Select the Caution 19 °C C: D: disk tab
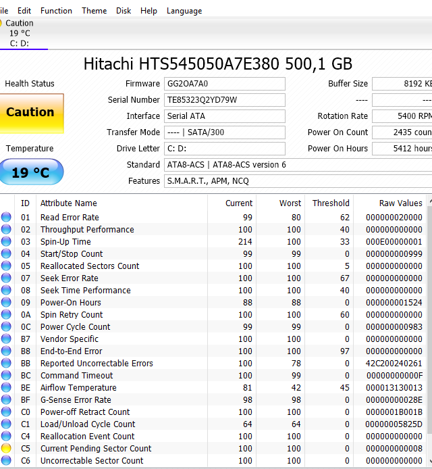The height and width of the screenshot is (469, 432). click(24, 33)
